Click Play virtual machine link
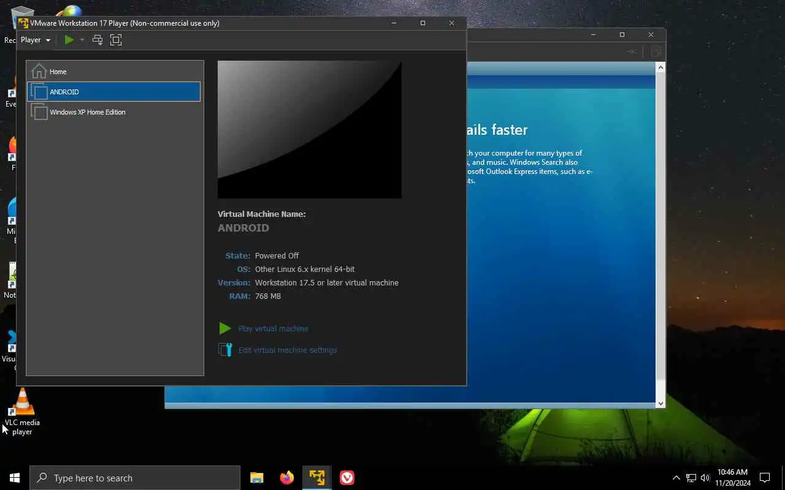Viewport: 785px width, 490px height. pos(273,329)
